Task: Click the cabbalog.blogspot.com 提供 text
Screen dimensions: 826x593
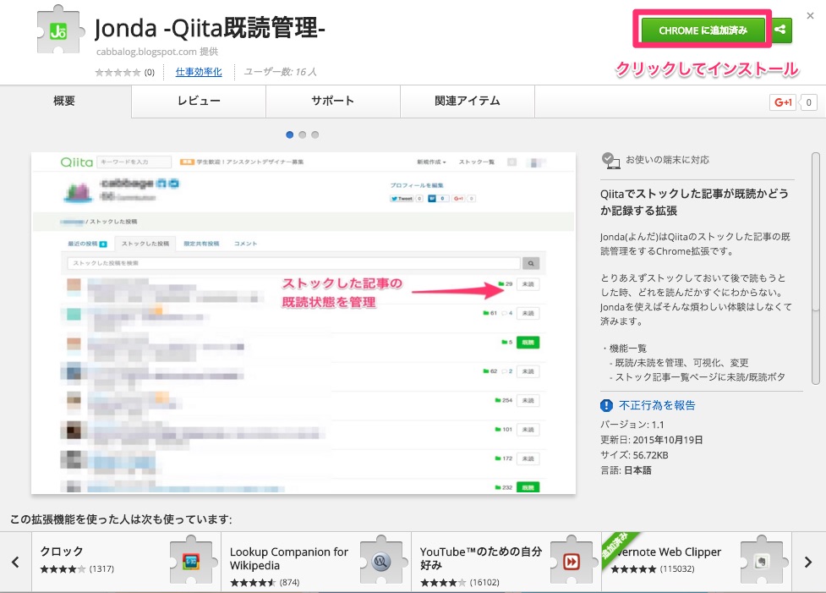Action: 157,52
